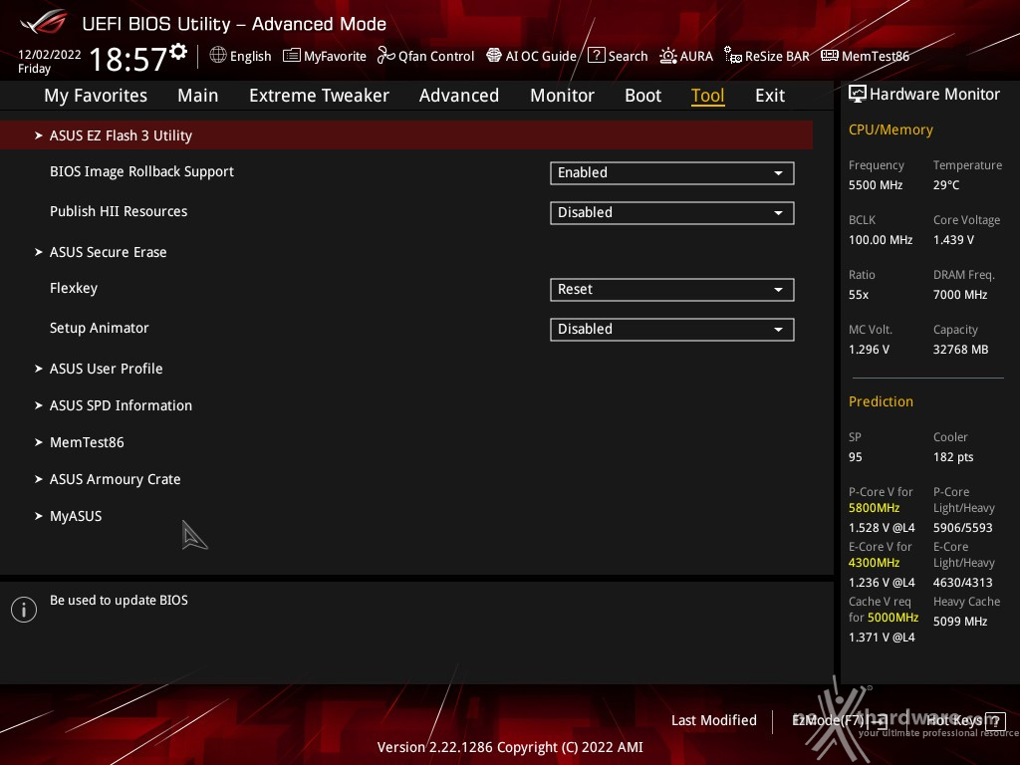Click BIOS Image Rollback Support label
Viewport: 1020px width, 765px height.
141,171
